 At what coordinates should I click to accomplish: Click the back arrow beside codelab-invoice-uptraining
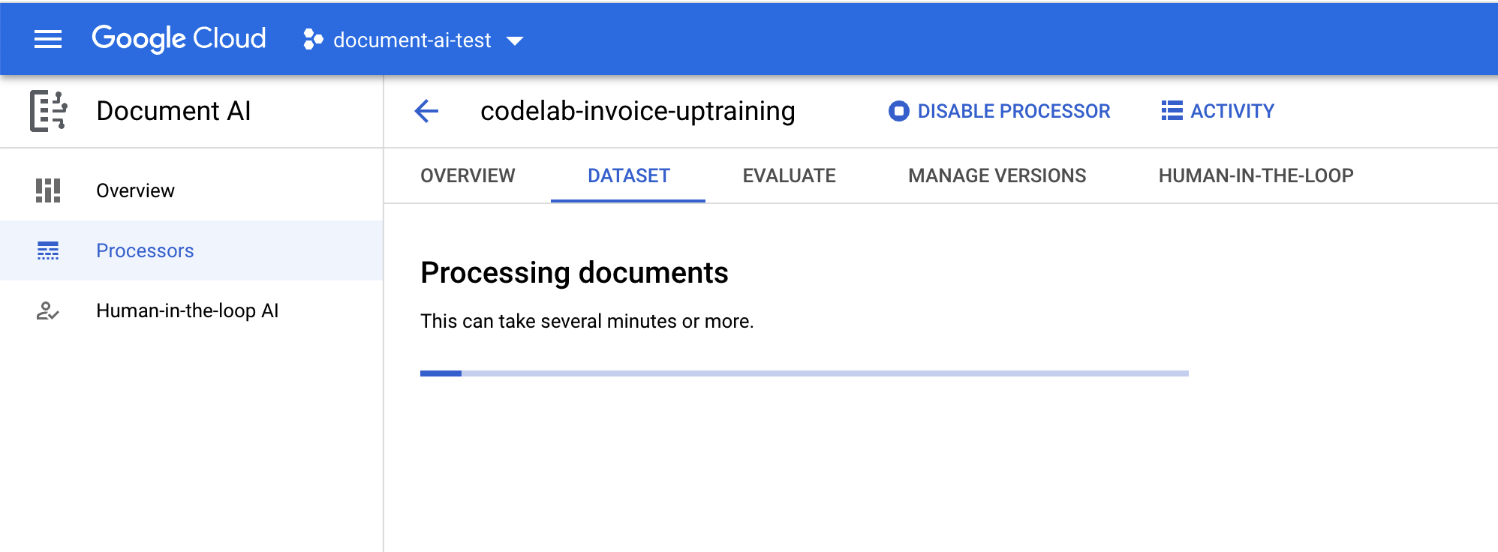pyautogui.click(x=426, y=111)
